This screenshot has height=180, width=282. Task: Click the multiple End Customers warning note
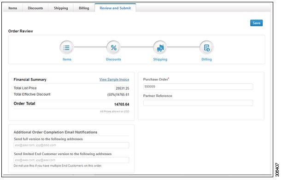pyautogui.click(x=58, y=166)
